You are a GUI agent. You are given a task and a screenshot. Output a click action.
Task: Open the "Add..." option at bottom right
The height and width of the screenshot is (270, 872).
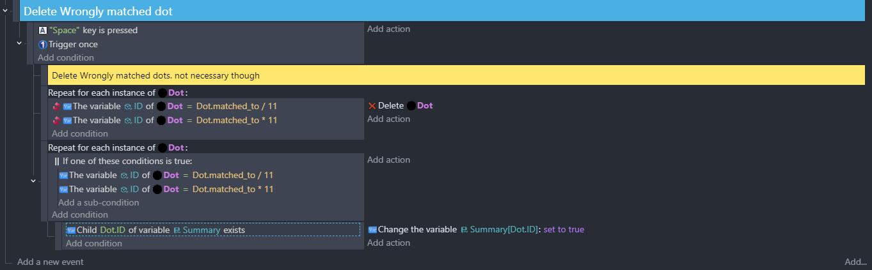click(855, 262)
